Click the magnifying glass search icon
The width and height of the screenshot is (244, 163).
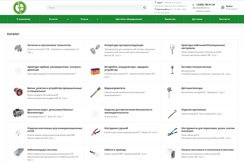144,8
